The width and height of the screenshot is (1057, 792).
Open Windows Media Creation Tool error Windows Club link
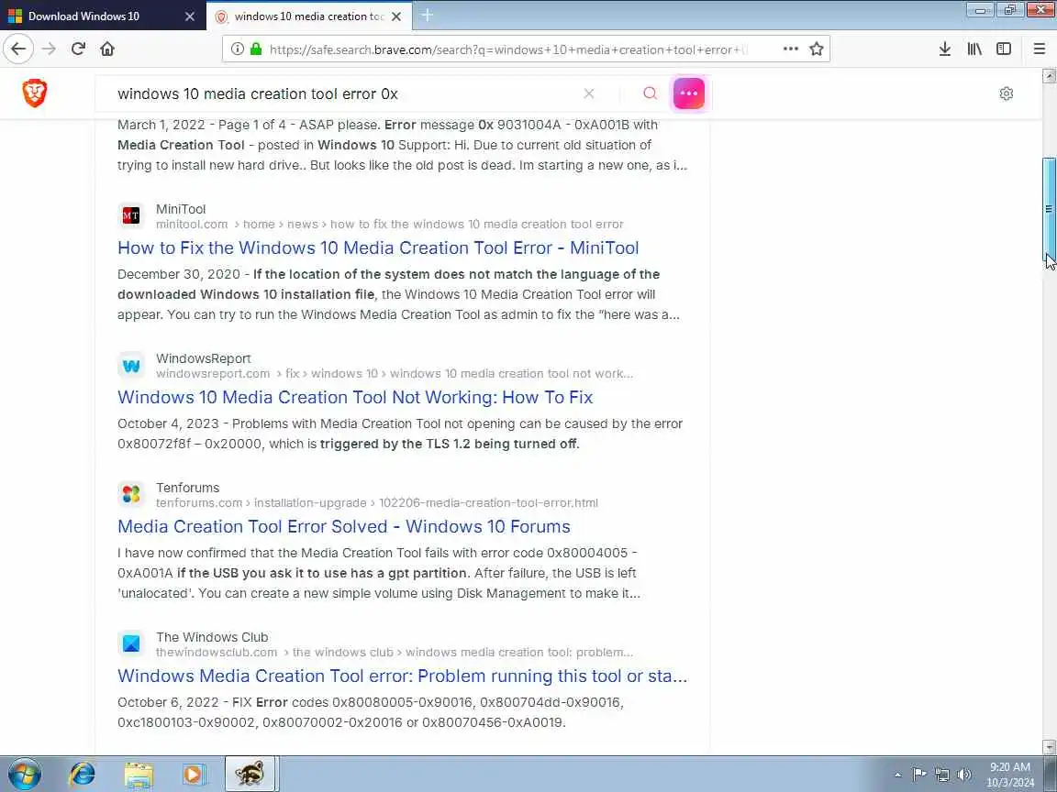(x=403, y=676)
